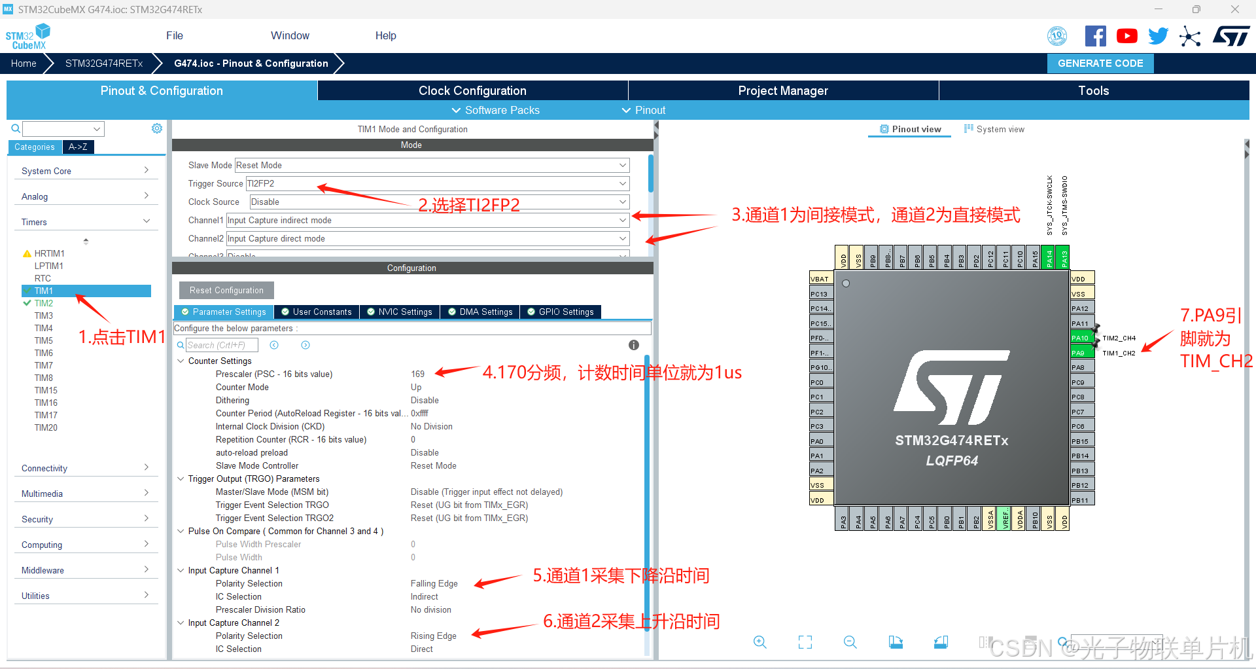Click the Prescaler value 169
The height and width of the screenshot is (669, 1256).
417,374
